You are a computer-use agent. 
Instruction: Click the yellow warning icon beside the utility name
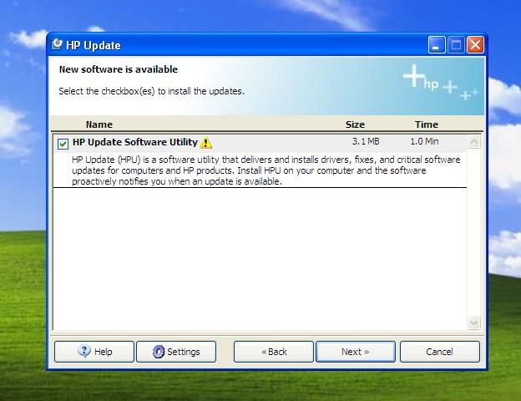pyautogui.click(x=206, y=143)
